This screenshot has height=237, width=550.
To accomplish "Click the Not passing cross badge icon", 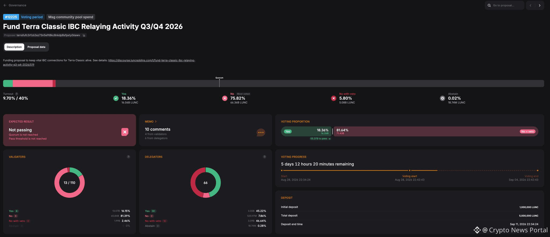I will click(125, 132).
